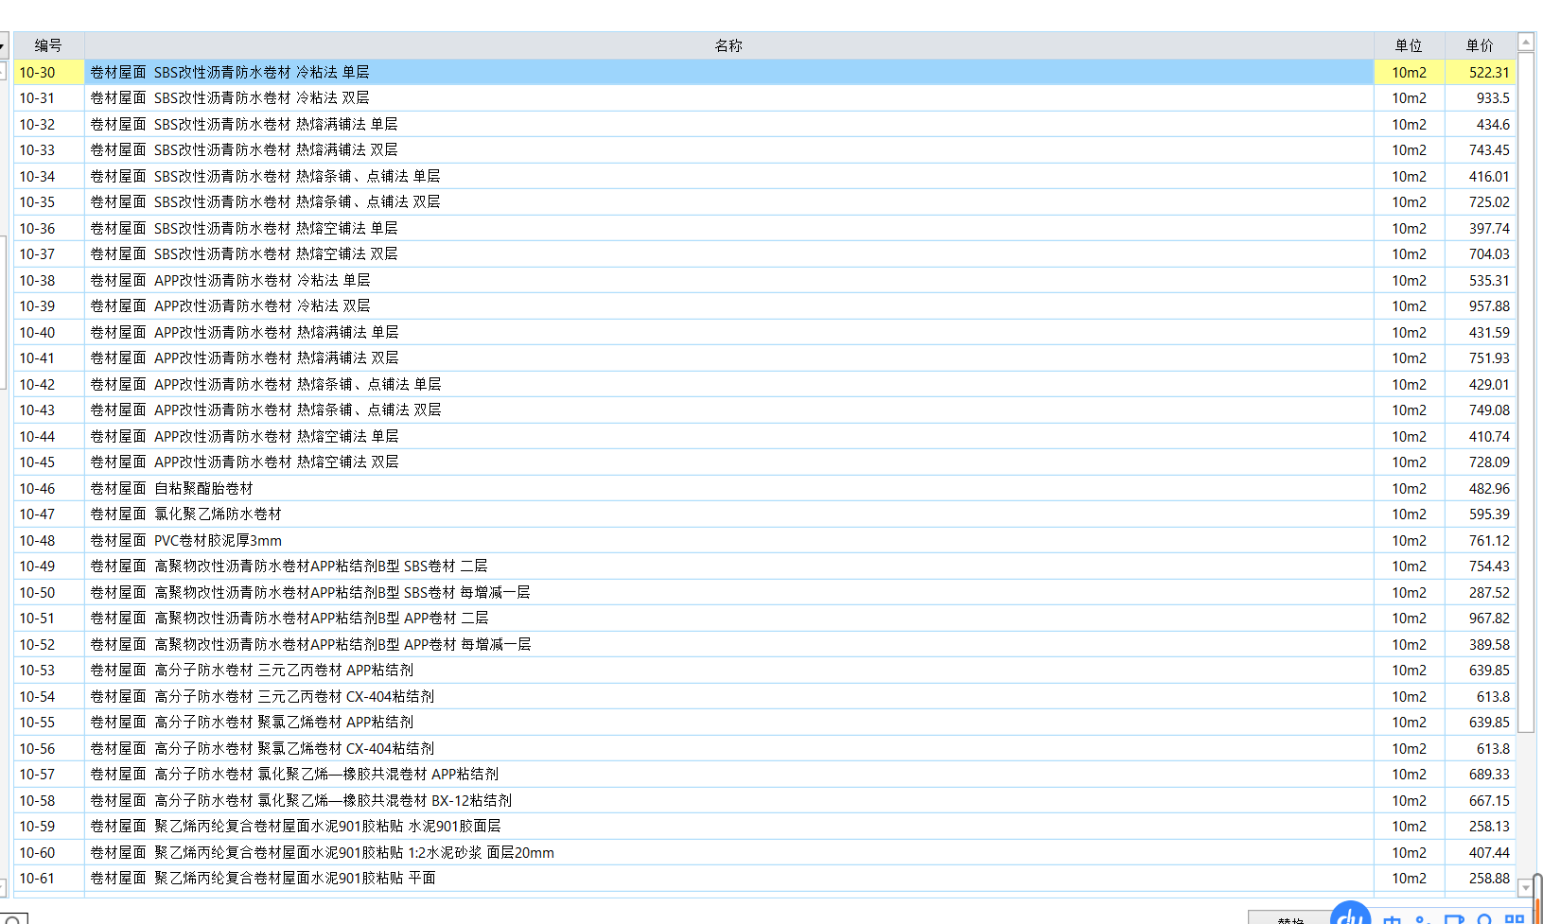1543x924 pixels.
Task: Click the price 429.01
Action: point(1480,384)
